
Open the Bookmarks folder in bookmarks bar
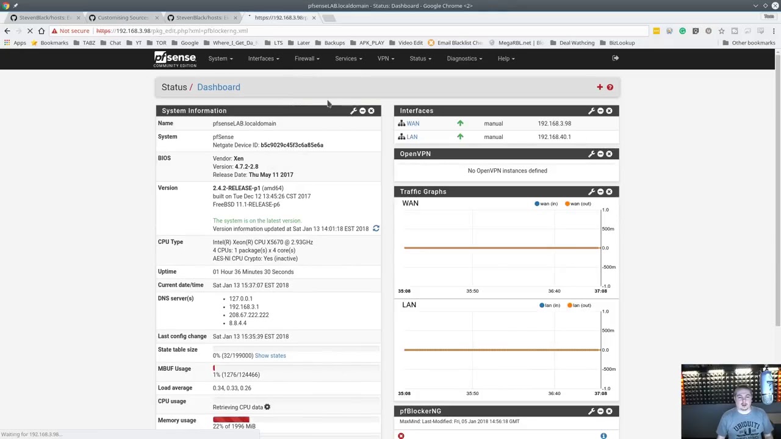[x=49, y=43]
